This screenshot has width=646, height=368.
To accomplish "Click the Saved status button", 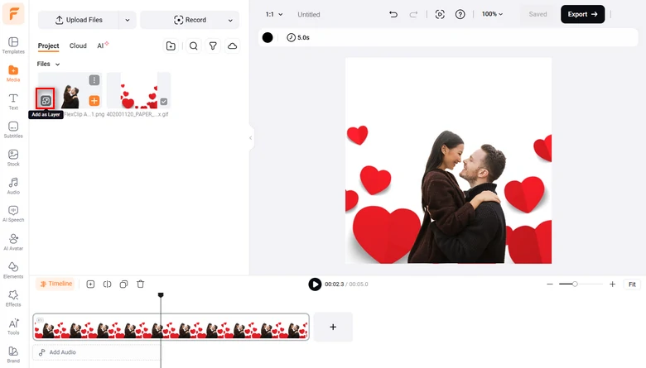I will click(x=538, y=14).
